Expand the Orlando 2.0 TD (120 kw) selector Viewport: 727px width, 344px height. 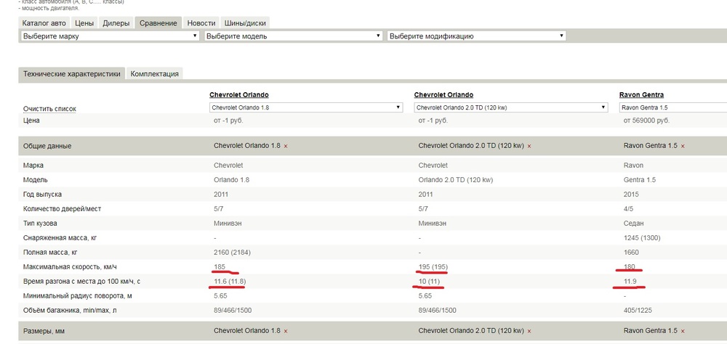pyautogui.click(x=510, y=107)
